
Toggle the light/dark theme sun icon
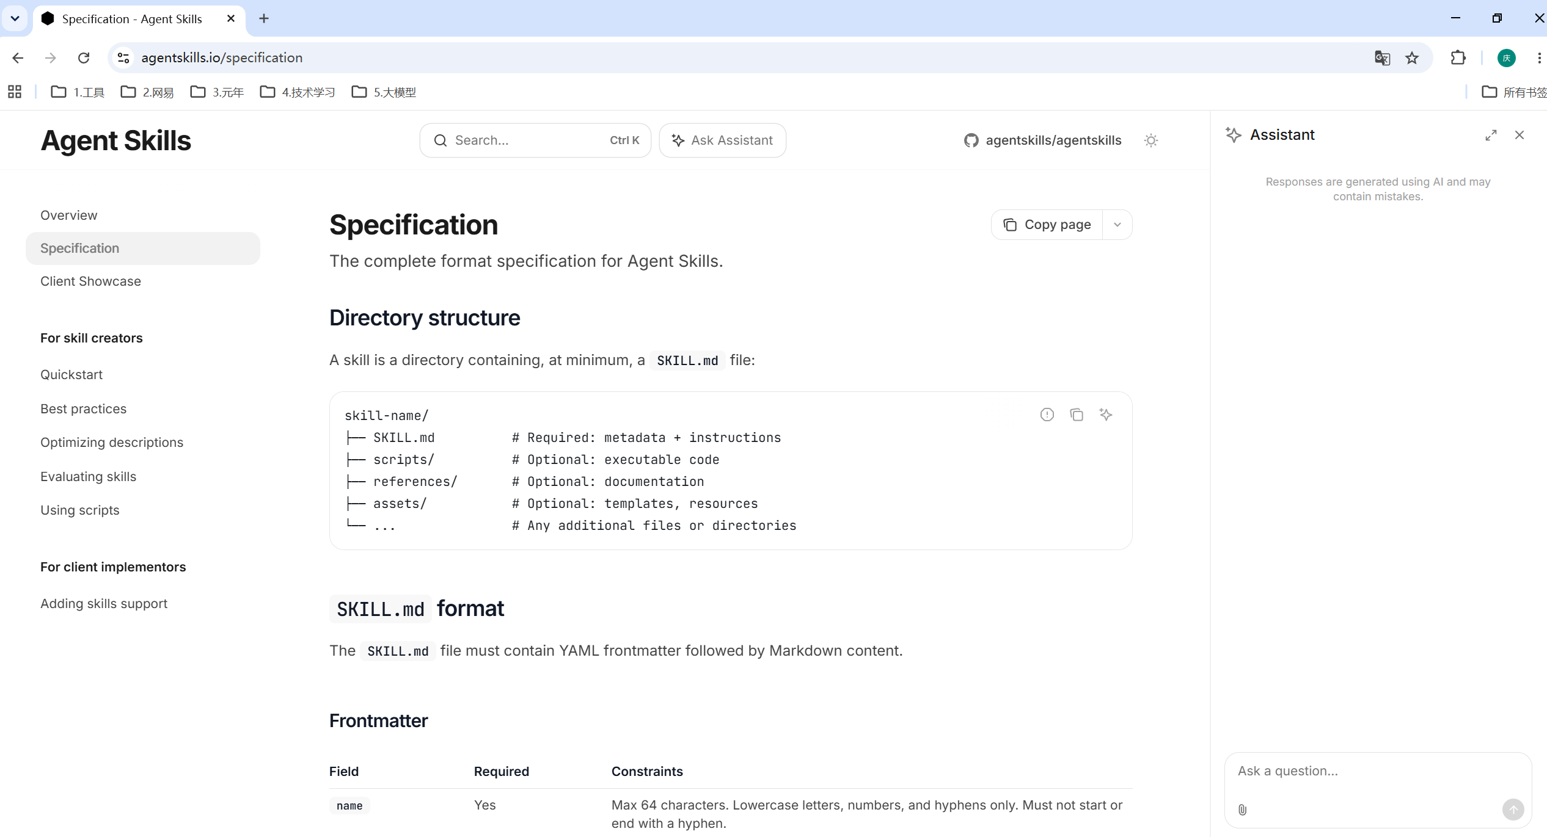[x=1151, y=140]
